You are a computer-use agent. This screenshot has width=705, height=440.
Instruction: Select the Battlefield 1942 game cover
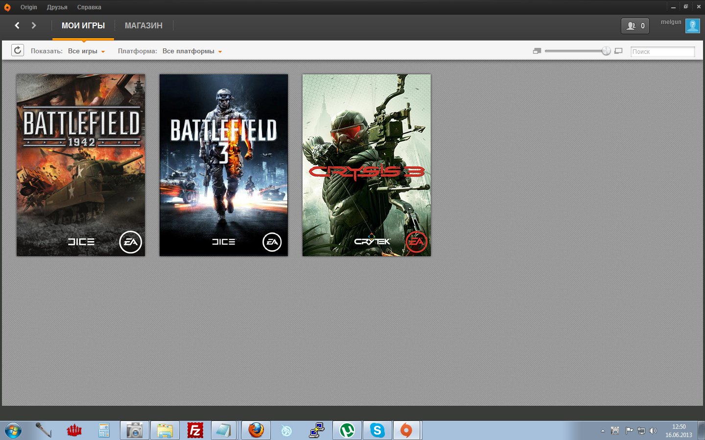(81, 165)
